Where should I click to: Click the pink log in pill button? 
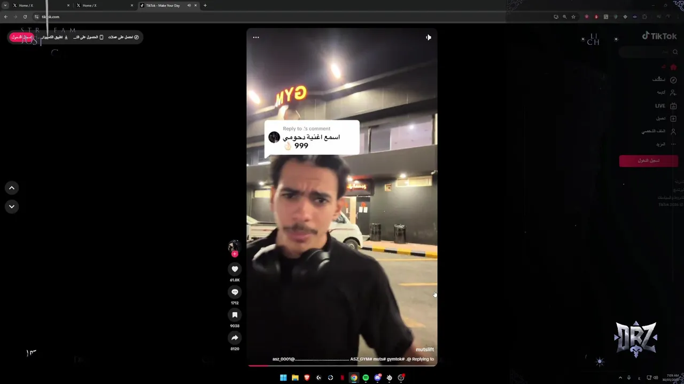[22, 37]
